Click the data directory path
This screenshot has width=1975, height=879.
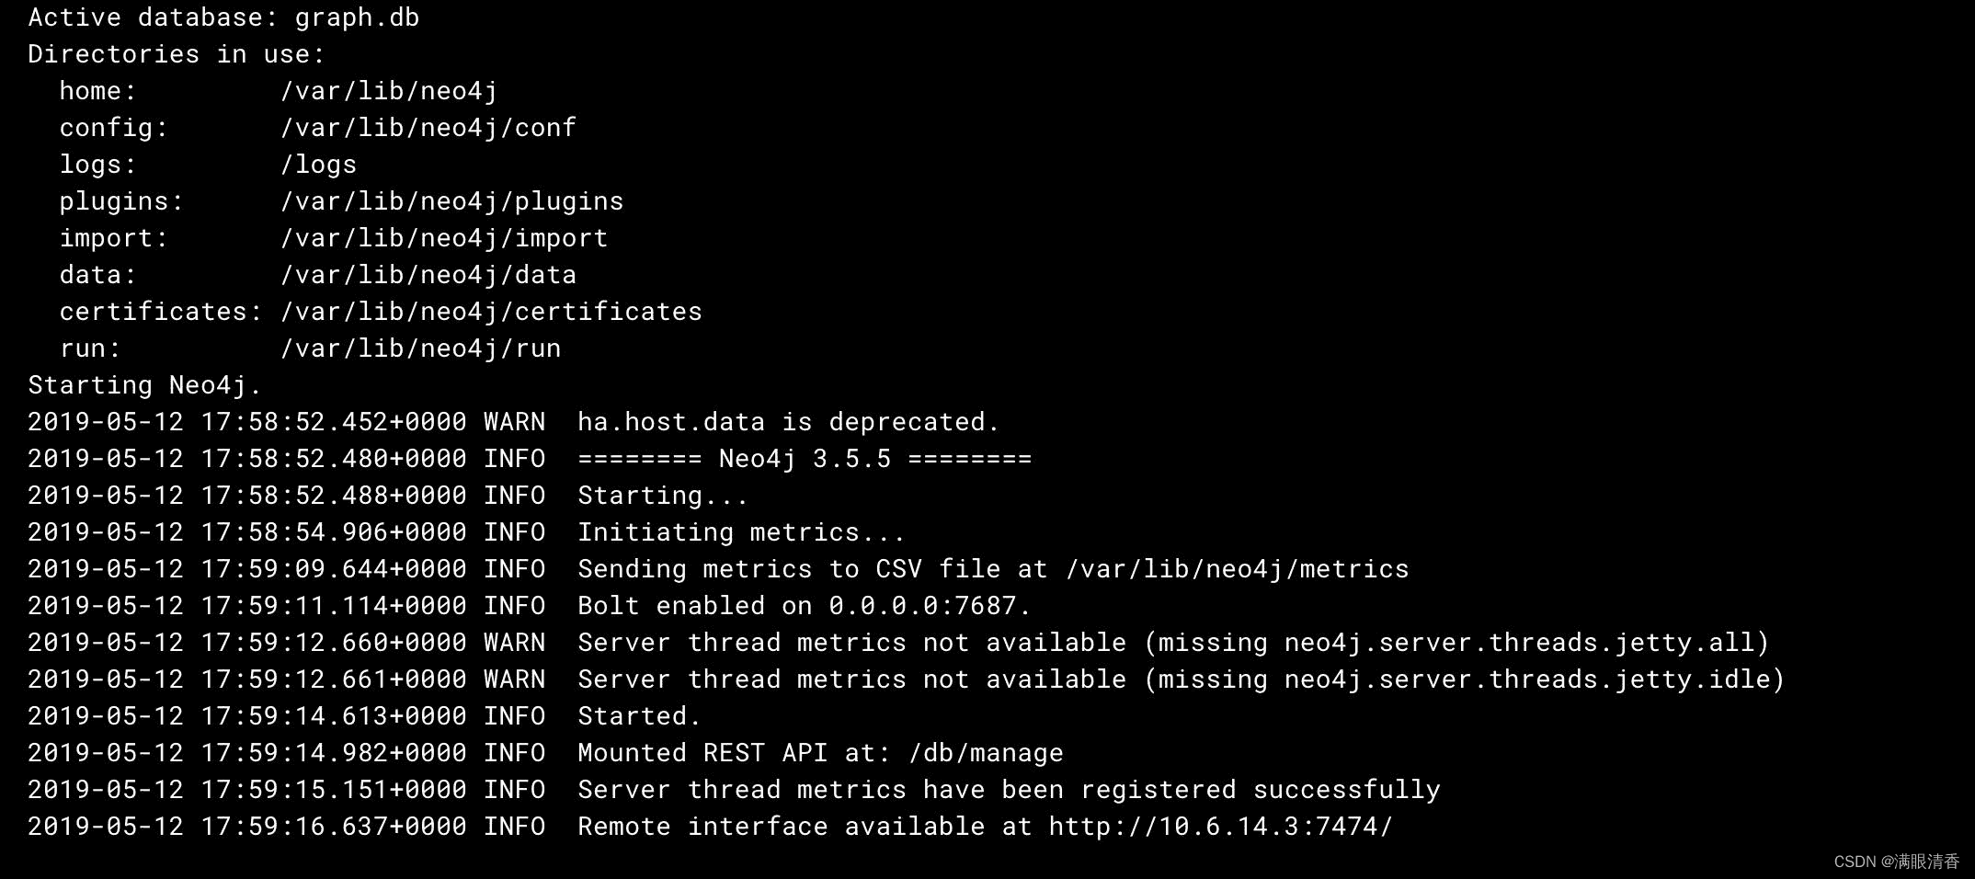pos(428,275)
